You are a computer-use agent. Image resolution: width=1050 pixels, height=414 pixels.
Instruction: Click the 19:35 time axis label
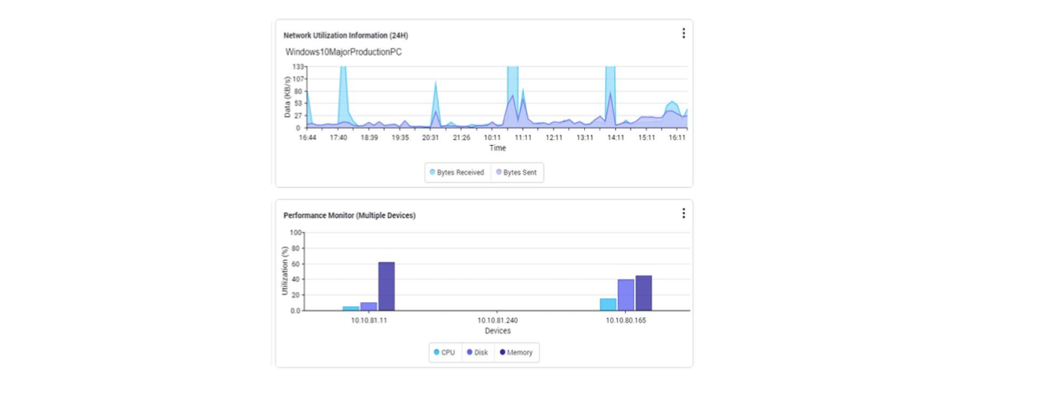[x=400, y=137]
